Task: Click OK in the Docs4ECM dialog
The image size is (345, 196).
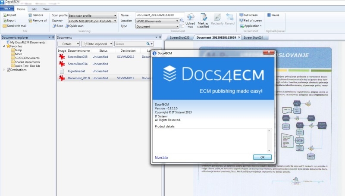Action: tap(262, 157)
